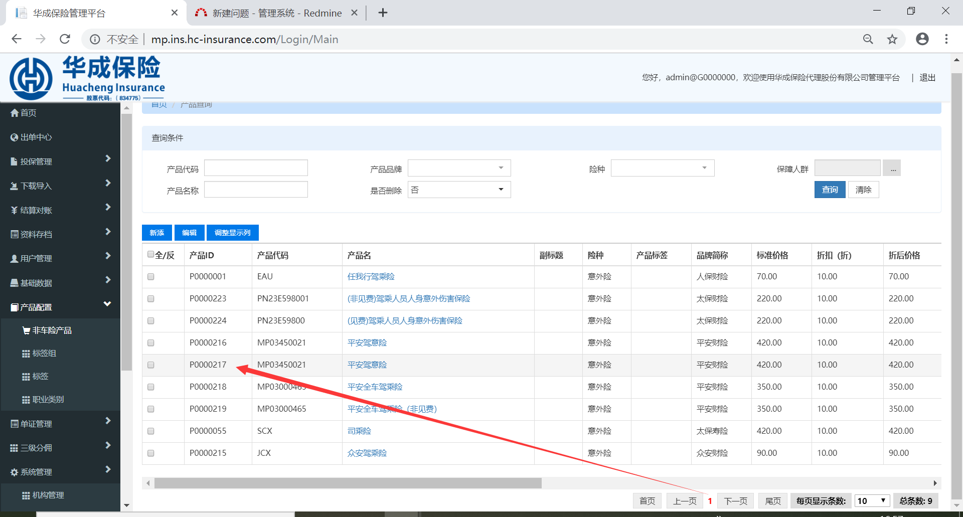Open the browser profile account icon
963x517 pixels.
pos(922,39)
